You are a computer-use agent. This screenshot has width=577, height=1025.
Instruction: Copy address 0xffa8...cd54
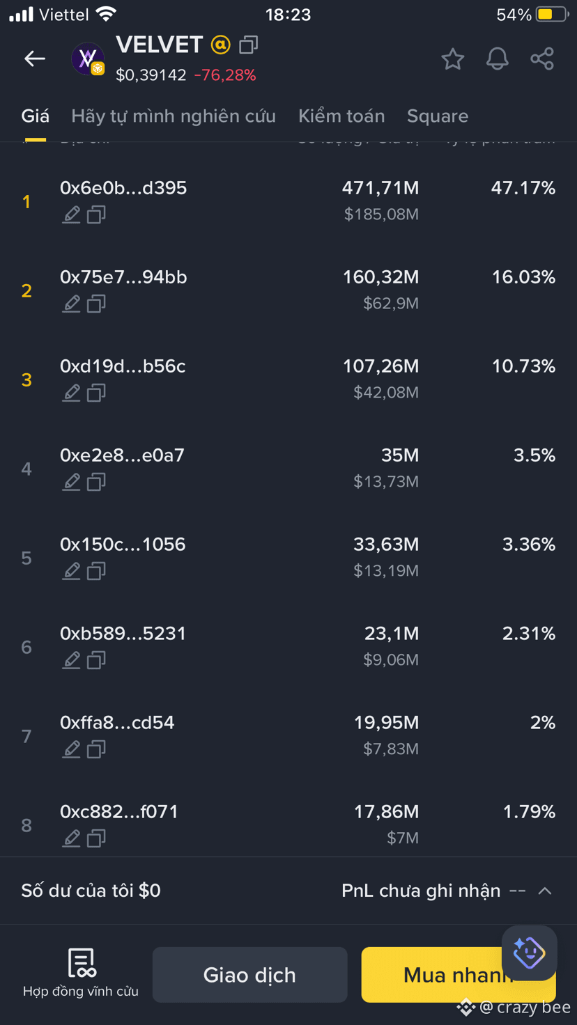(x=96, y=749)
